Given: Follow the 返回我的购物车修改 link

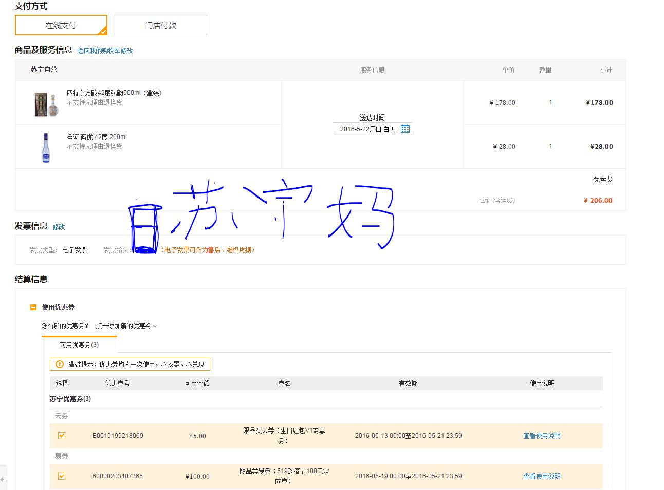Looking at the screenshot, I should coord(105,51).
